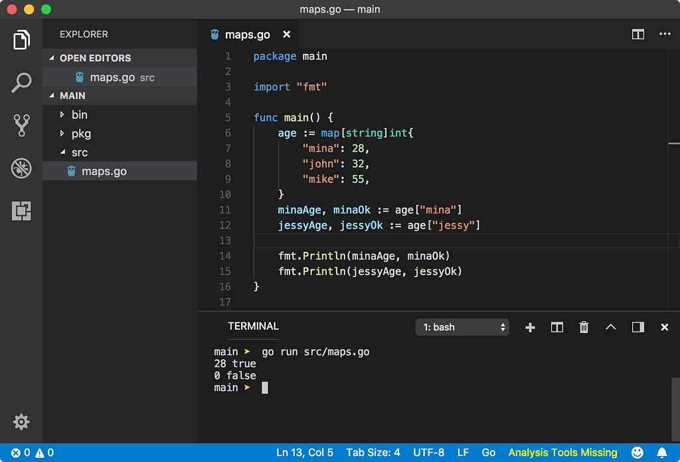Select the TERMINAL panel tab
Screen dimensions: 680x462
[253, 326]
